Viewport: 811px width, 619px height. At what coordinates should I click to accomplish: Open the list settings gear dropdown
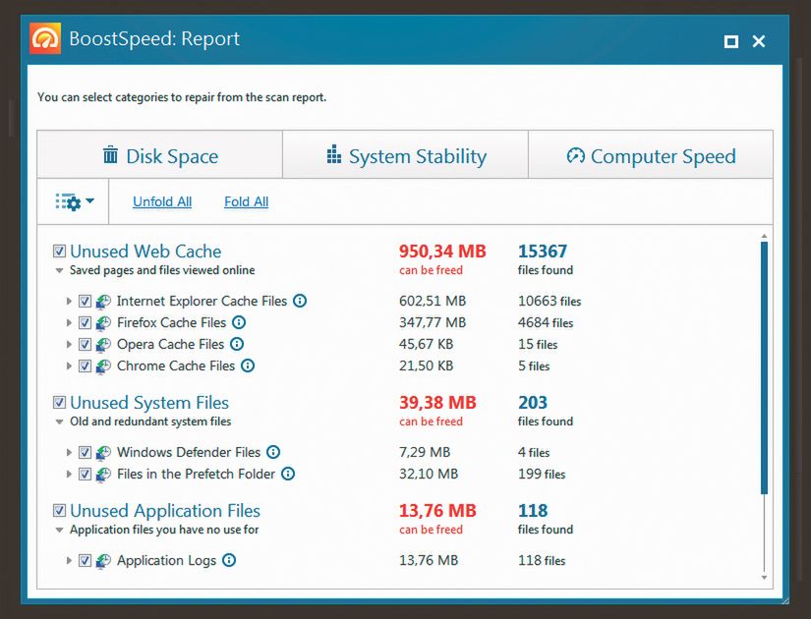point(75,201)
